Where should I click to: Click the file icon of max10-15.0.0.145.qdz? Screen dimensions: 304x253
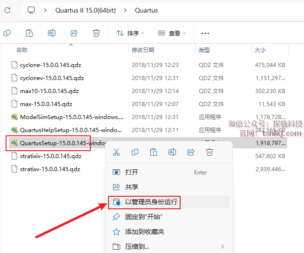pos(14,91)
